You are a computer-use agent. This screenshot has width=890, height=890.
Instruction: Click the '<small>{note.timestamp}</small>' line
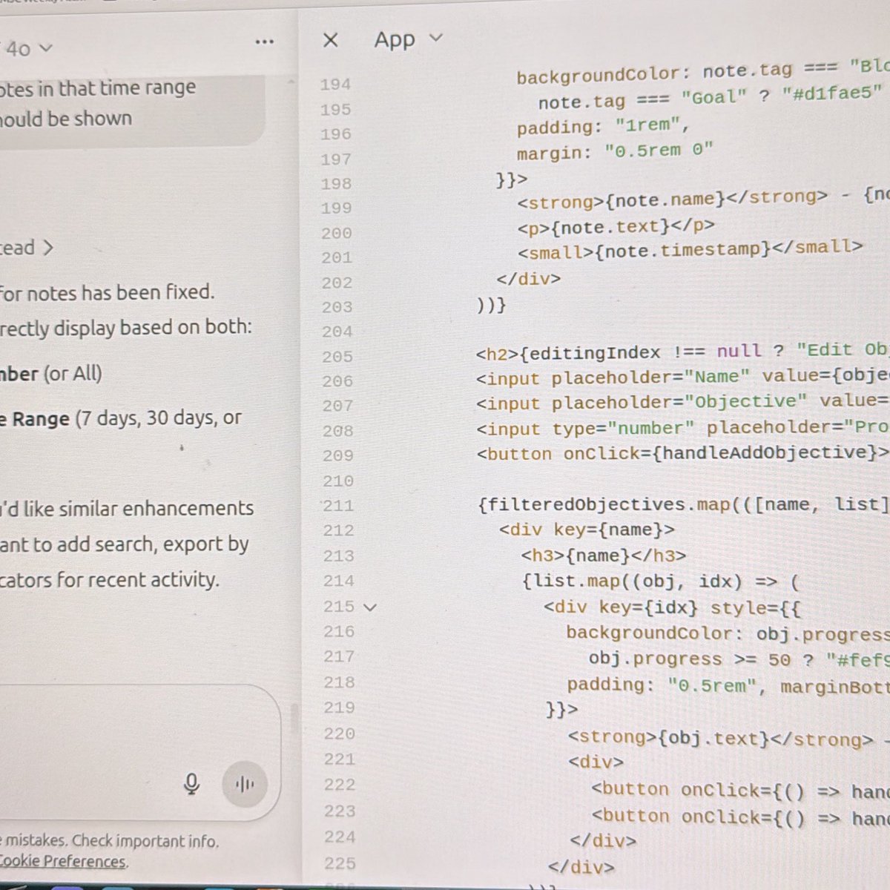(x=690, y=249)
